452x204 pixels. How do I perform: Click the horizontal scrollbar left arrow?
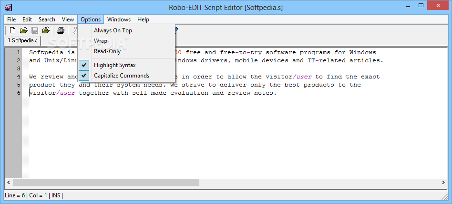click(x=9, y=182)
